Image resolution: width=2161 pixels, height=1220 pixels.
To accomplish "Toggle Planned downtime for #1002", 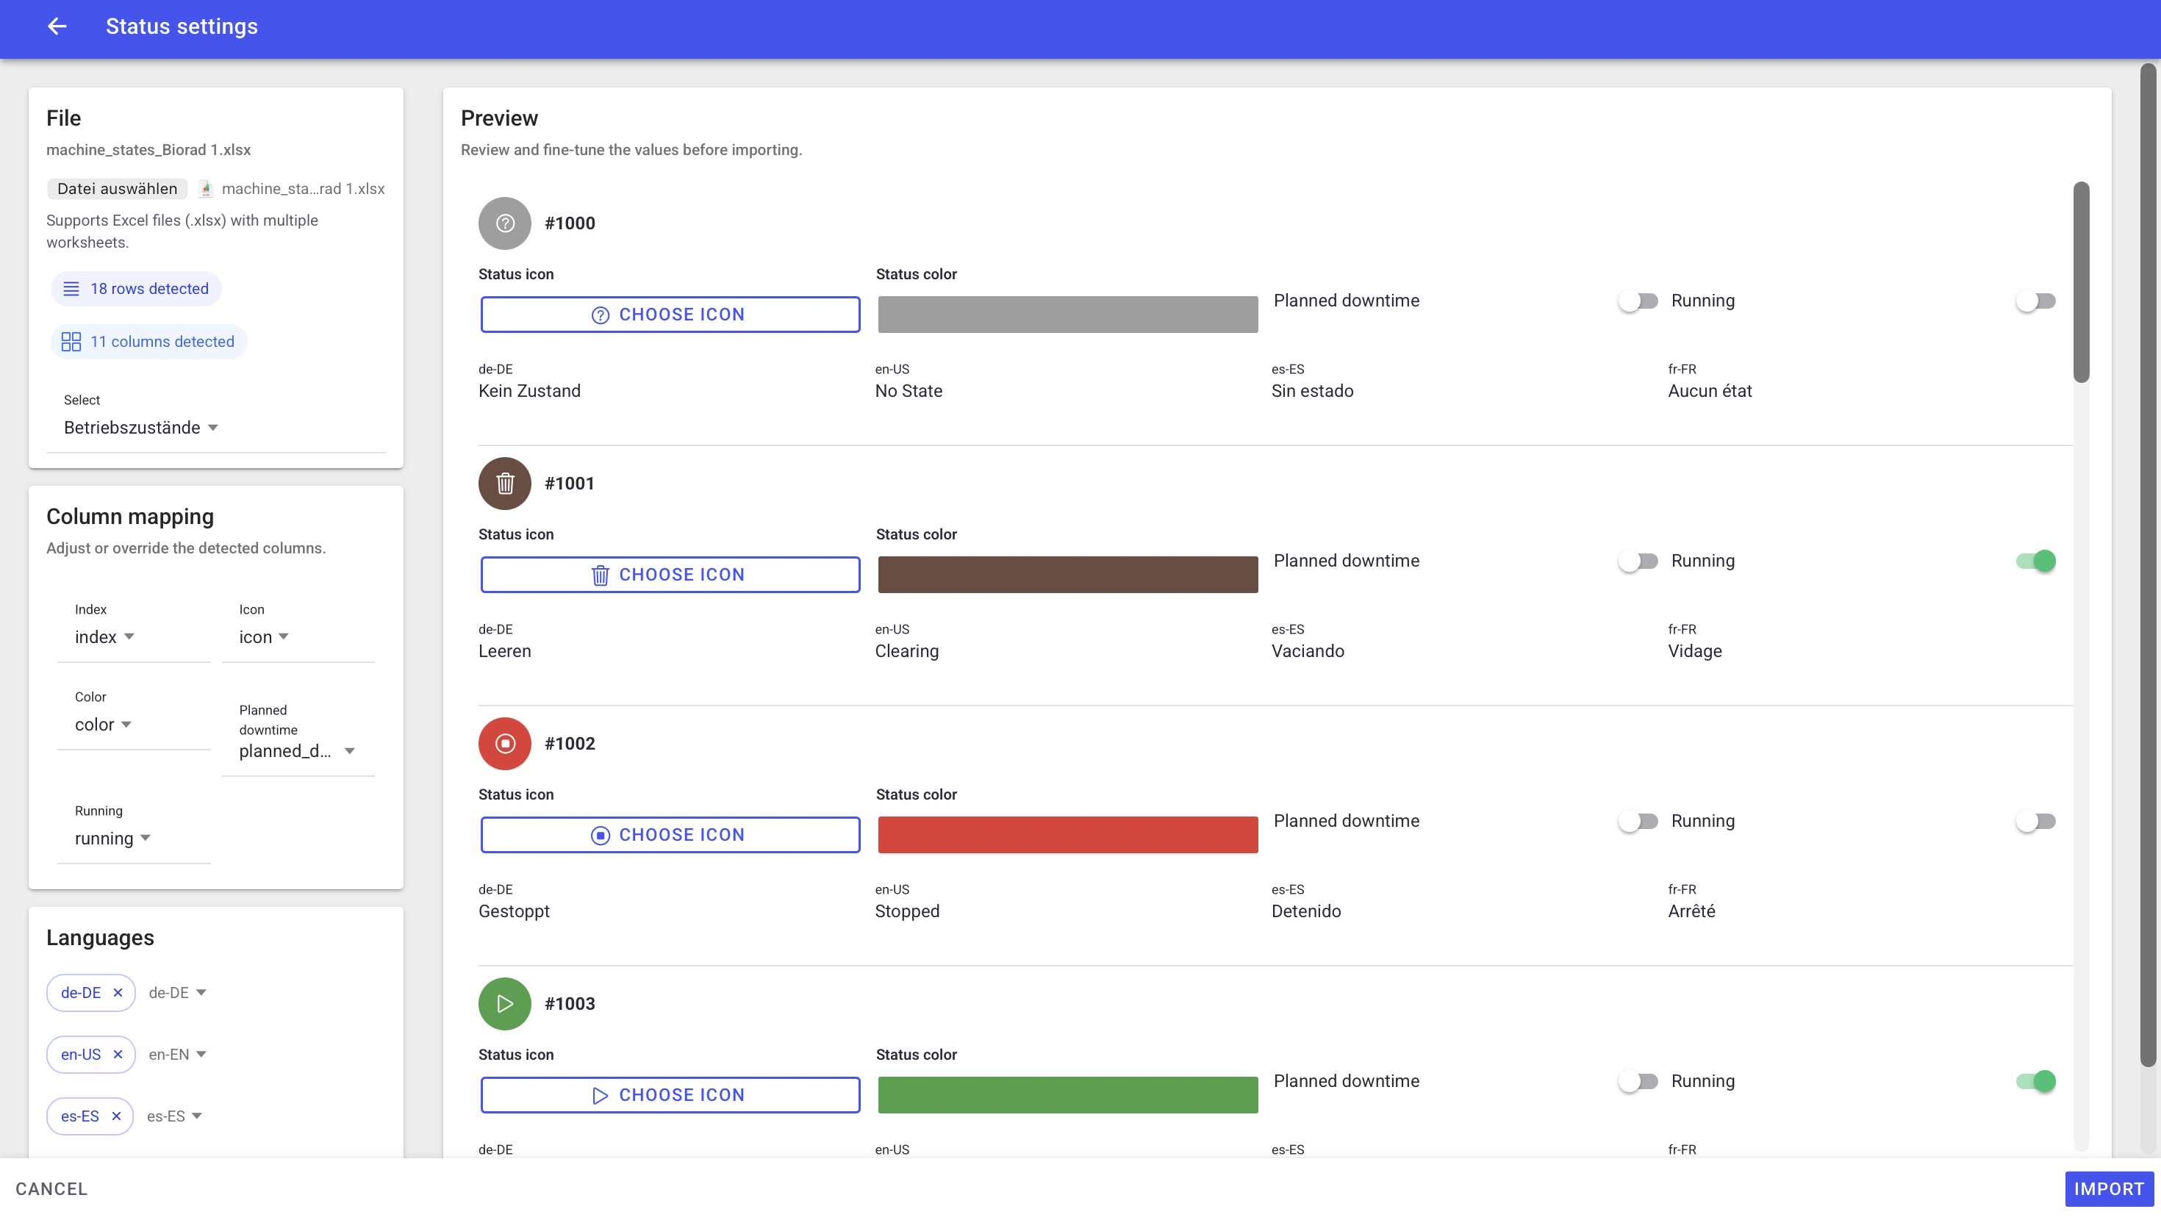I will (x=1638, y=821).
